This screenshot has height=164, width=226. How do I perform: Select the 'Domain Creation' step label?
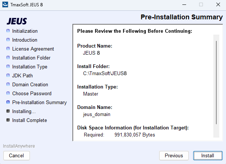[x=30, y=84]
